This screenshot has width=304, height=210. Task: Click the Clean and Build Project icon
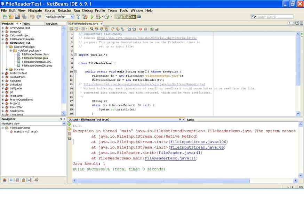pyautogui.click(x=85, y=17)
